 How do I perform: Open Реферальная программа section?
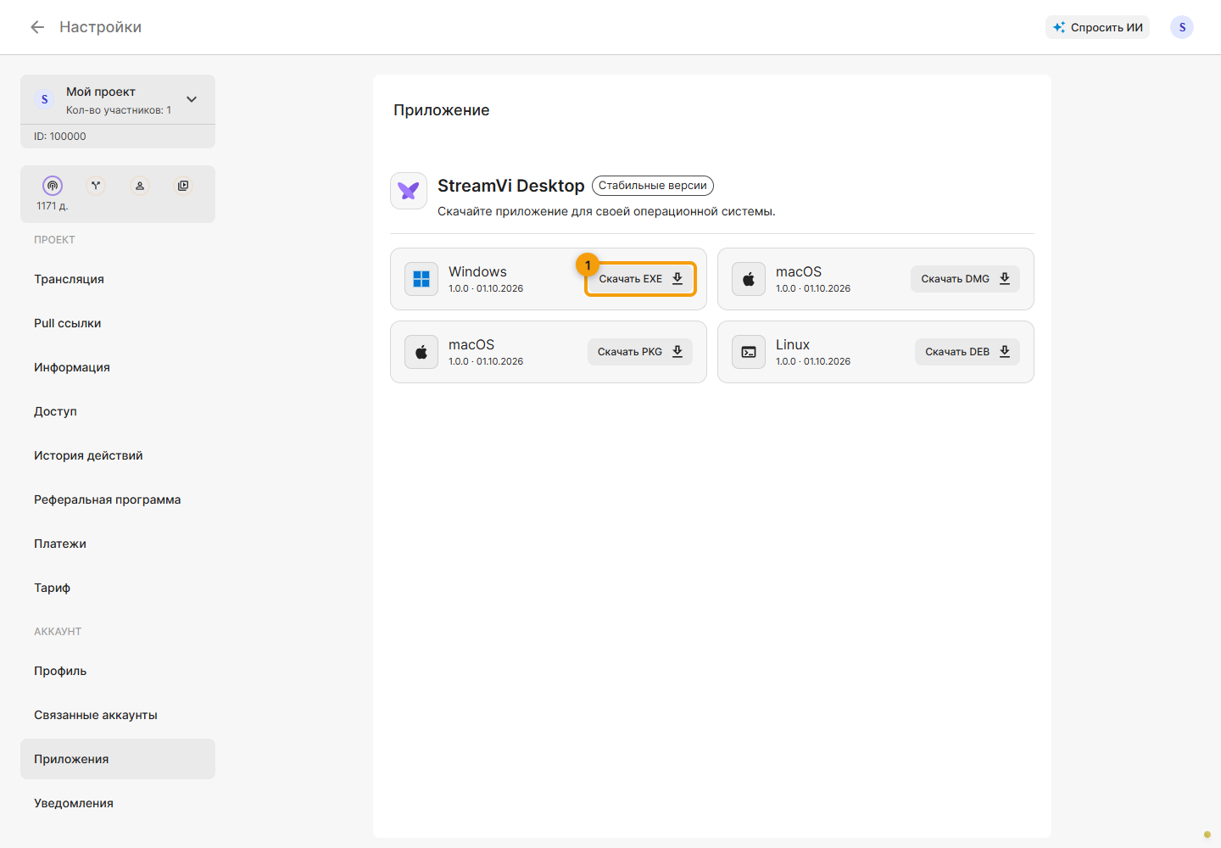tap(118, 499)
